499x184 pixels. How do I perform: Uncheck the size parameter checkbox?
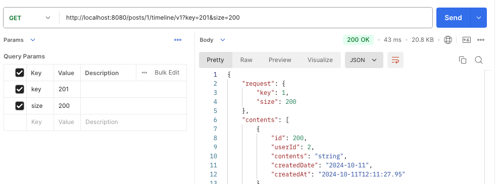click(x=20, y=106)
